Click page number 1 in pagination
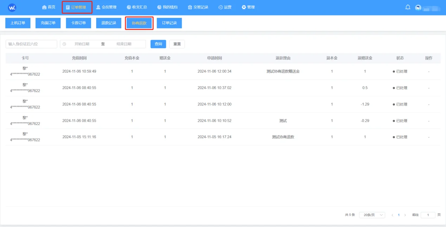The width and height of the screenshot is (446, 227). 399,215
